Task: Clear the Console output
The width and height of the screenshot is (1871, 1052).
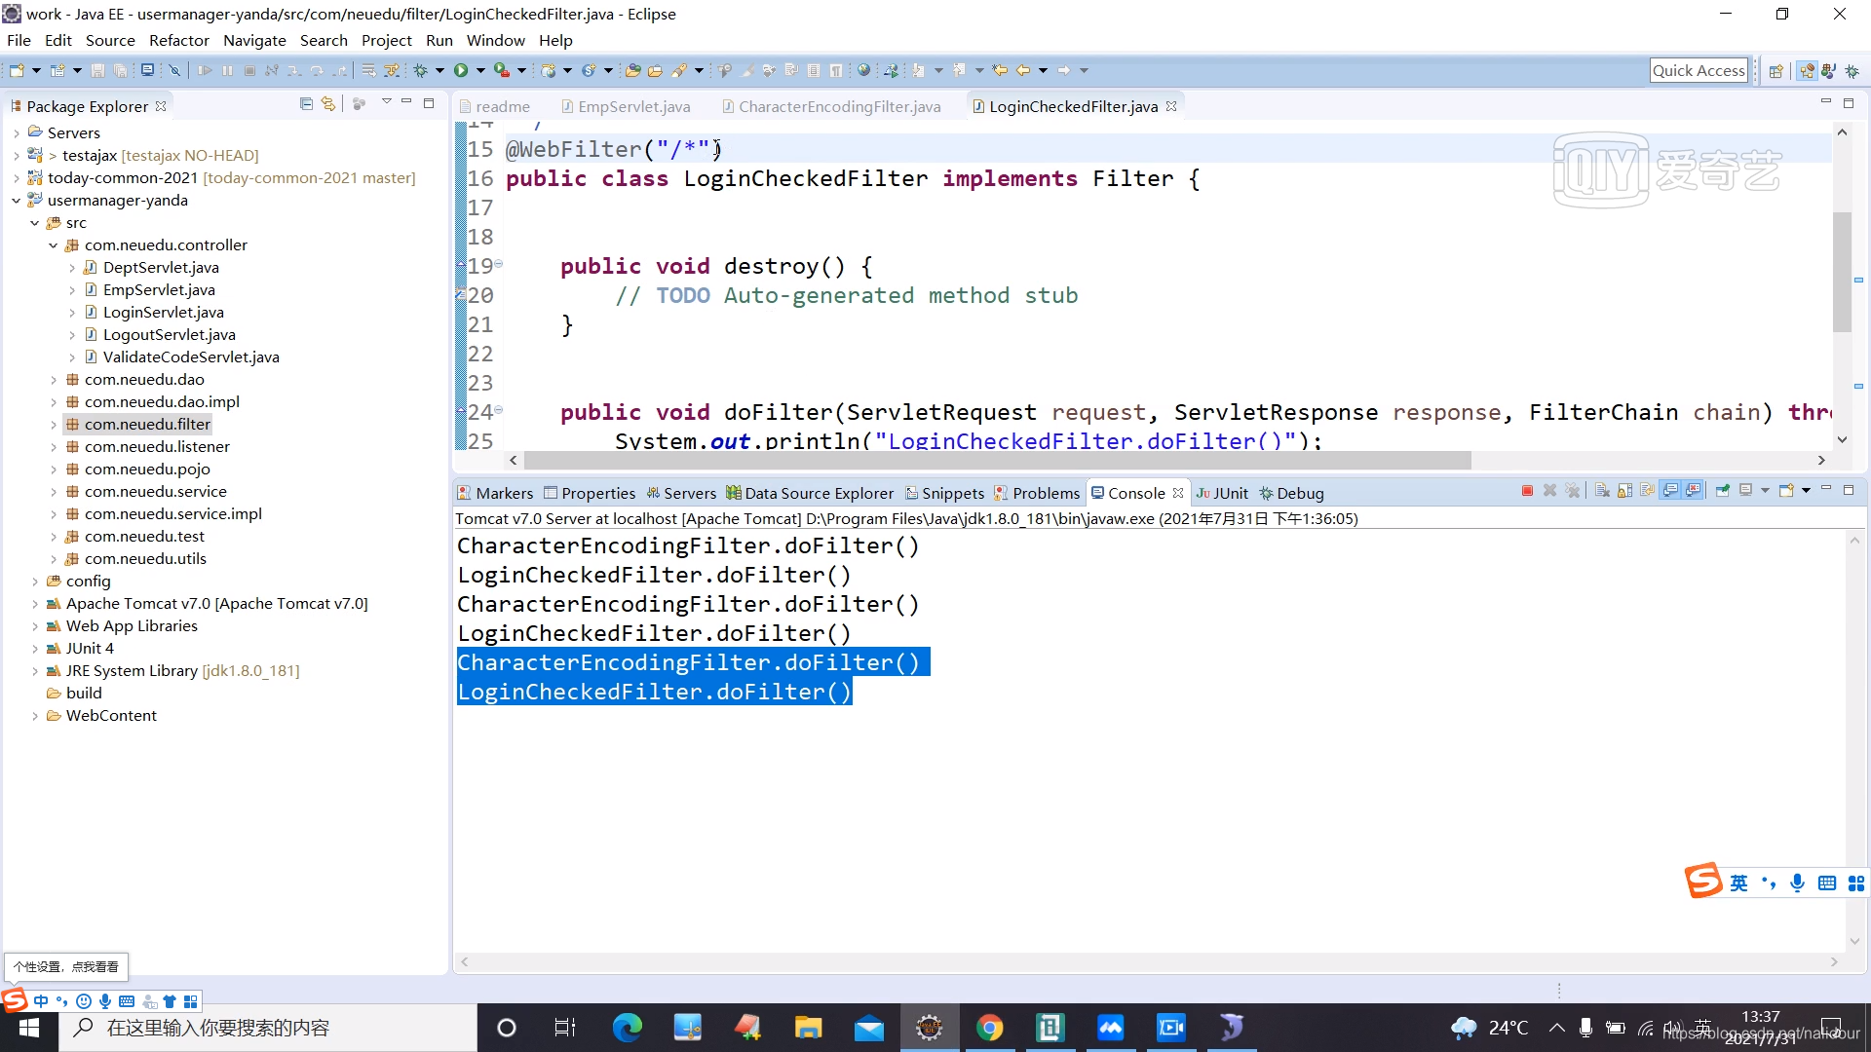Action: (1602, 491)
